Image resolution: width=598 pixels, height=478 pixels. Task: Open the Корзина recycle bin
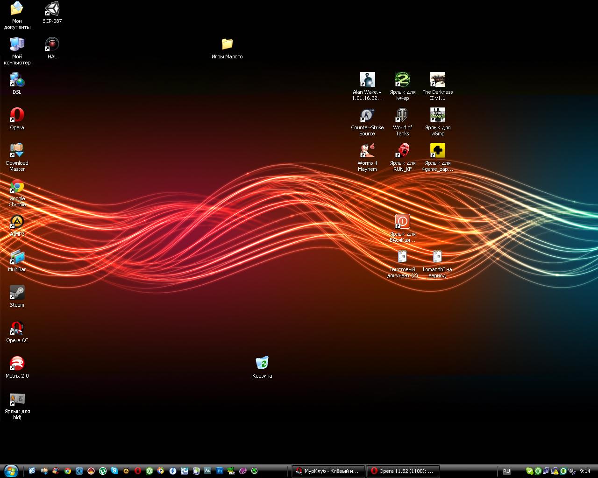pyautogui.click(x=262, y=363)
